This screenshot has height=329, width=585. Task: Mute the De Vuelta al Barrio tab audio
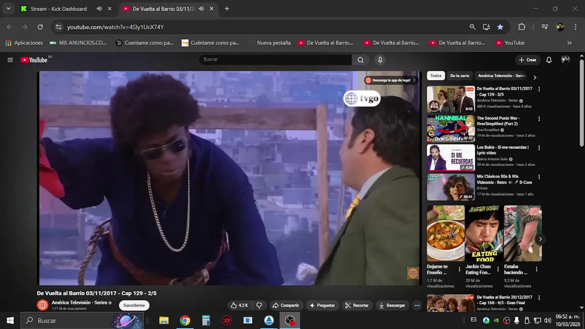[x=201, y=9]
